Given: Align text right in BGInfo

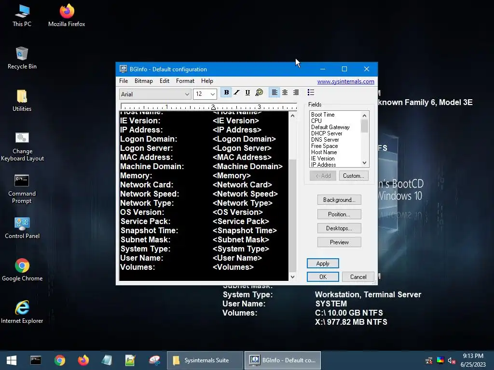Looking at the screenshot, I should coord(296,92).
